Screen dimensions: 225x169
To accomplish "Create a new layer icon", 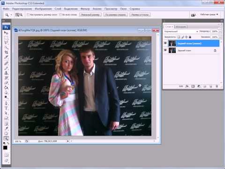I will [x=211, y=86].
